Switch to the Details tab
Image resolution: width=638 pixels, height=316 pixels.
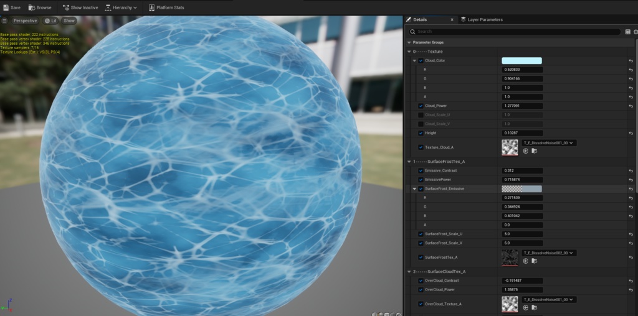420,19
